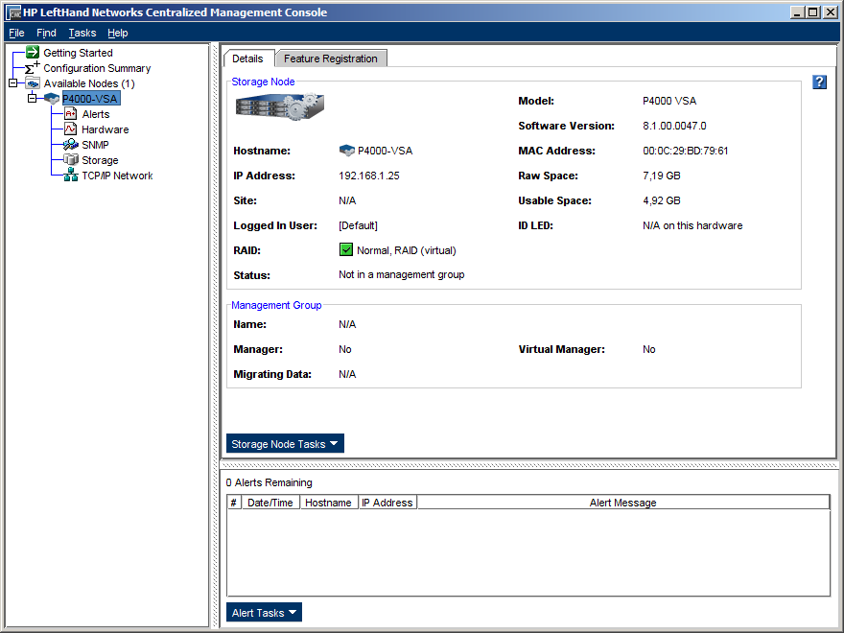
Task: Collapse the Available Nodes tree branch
Action: [13, 83]
